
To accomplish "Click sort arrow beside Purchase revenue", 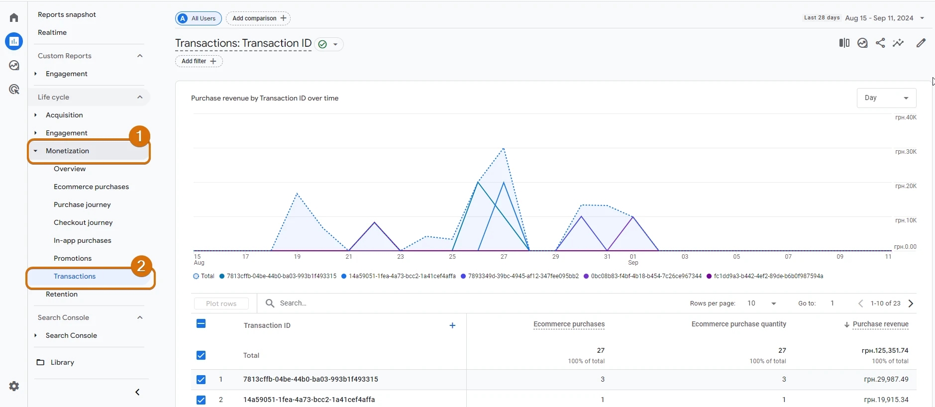I will coord(846,324).
